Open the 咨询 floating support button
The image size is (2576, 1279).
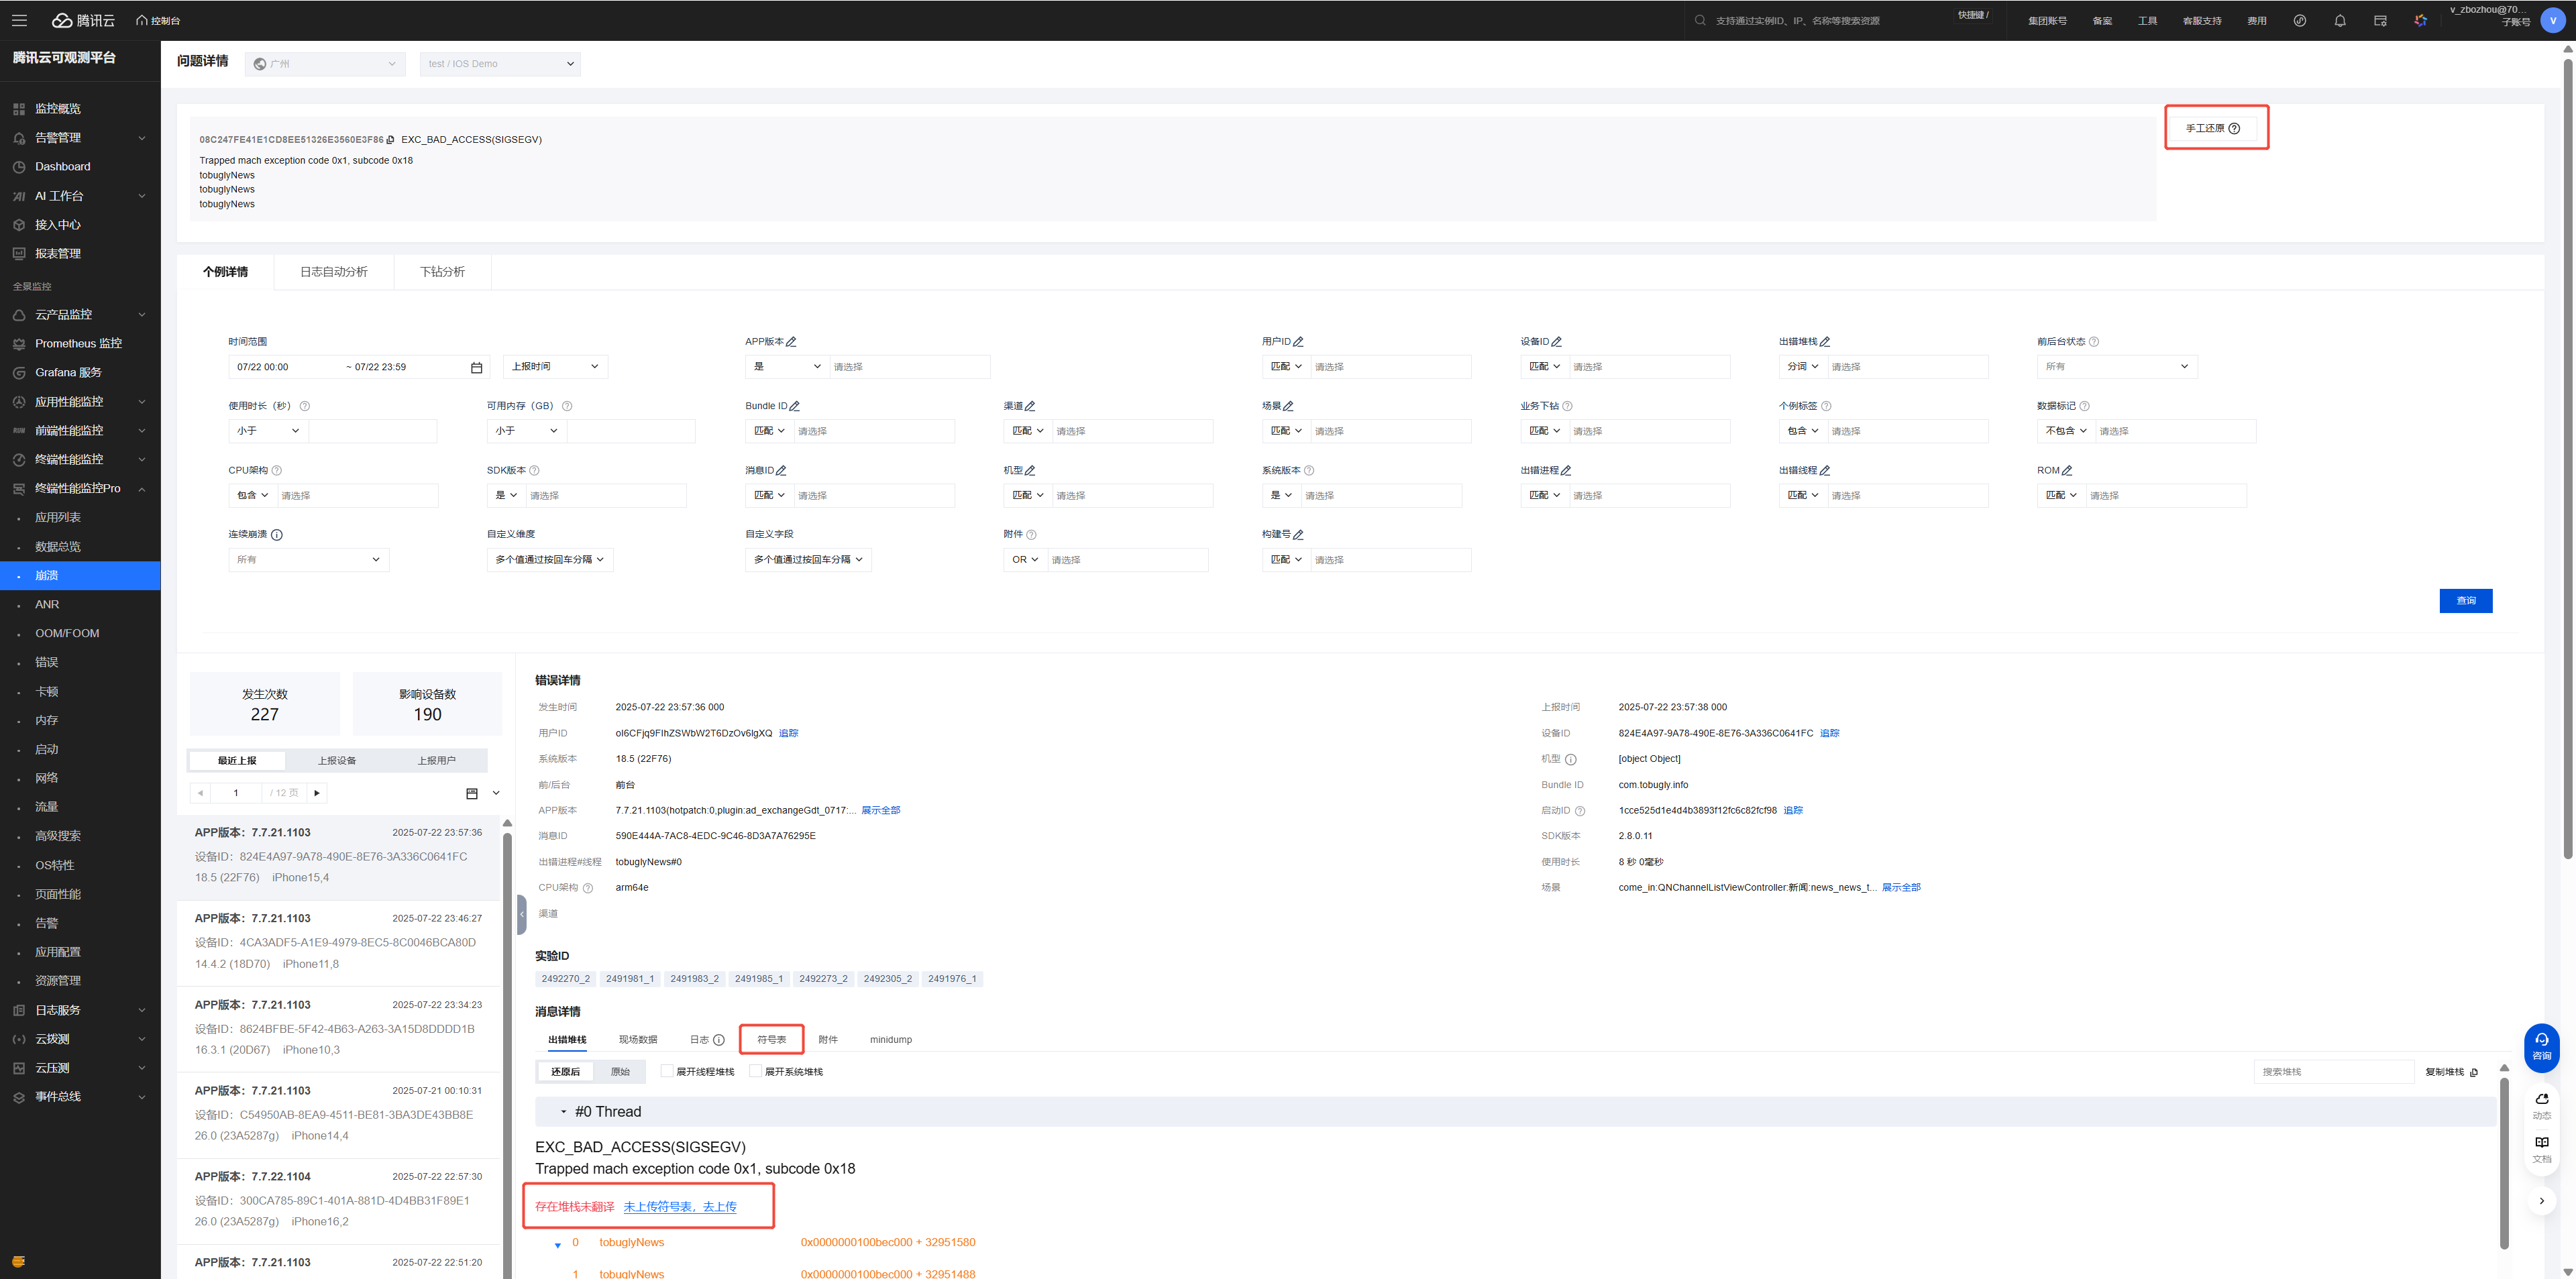[x=2541, y=1047]
